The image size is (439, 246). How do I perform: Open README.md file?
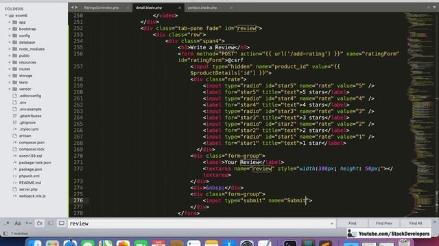(30, 182)
